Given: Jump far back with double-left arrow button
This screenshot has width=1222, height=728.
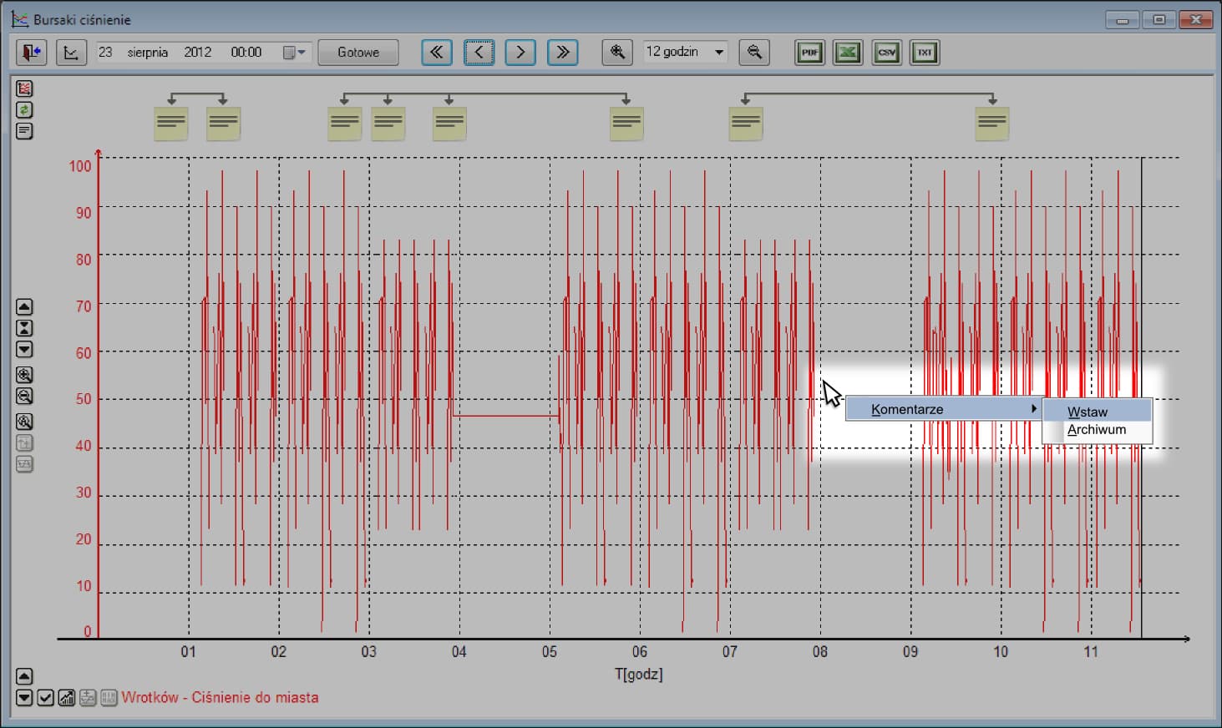Looking at the screenshot, I should coord(437,53).
